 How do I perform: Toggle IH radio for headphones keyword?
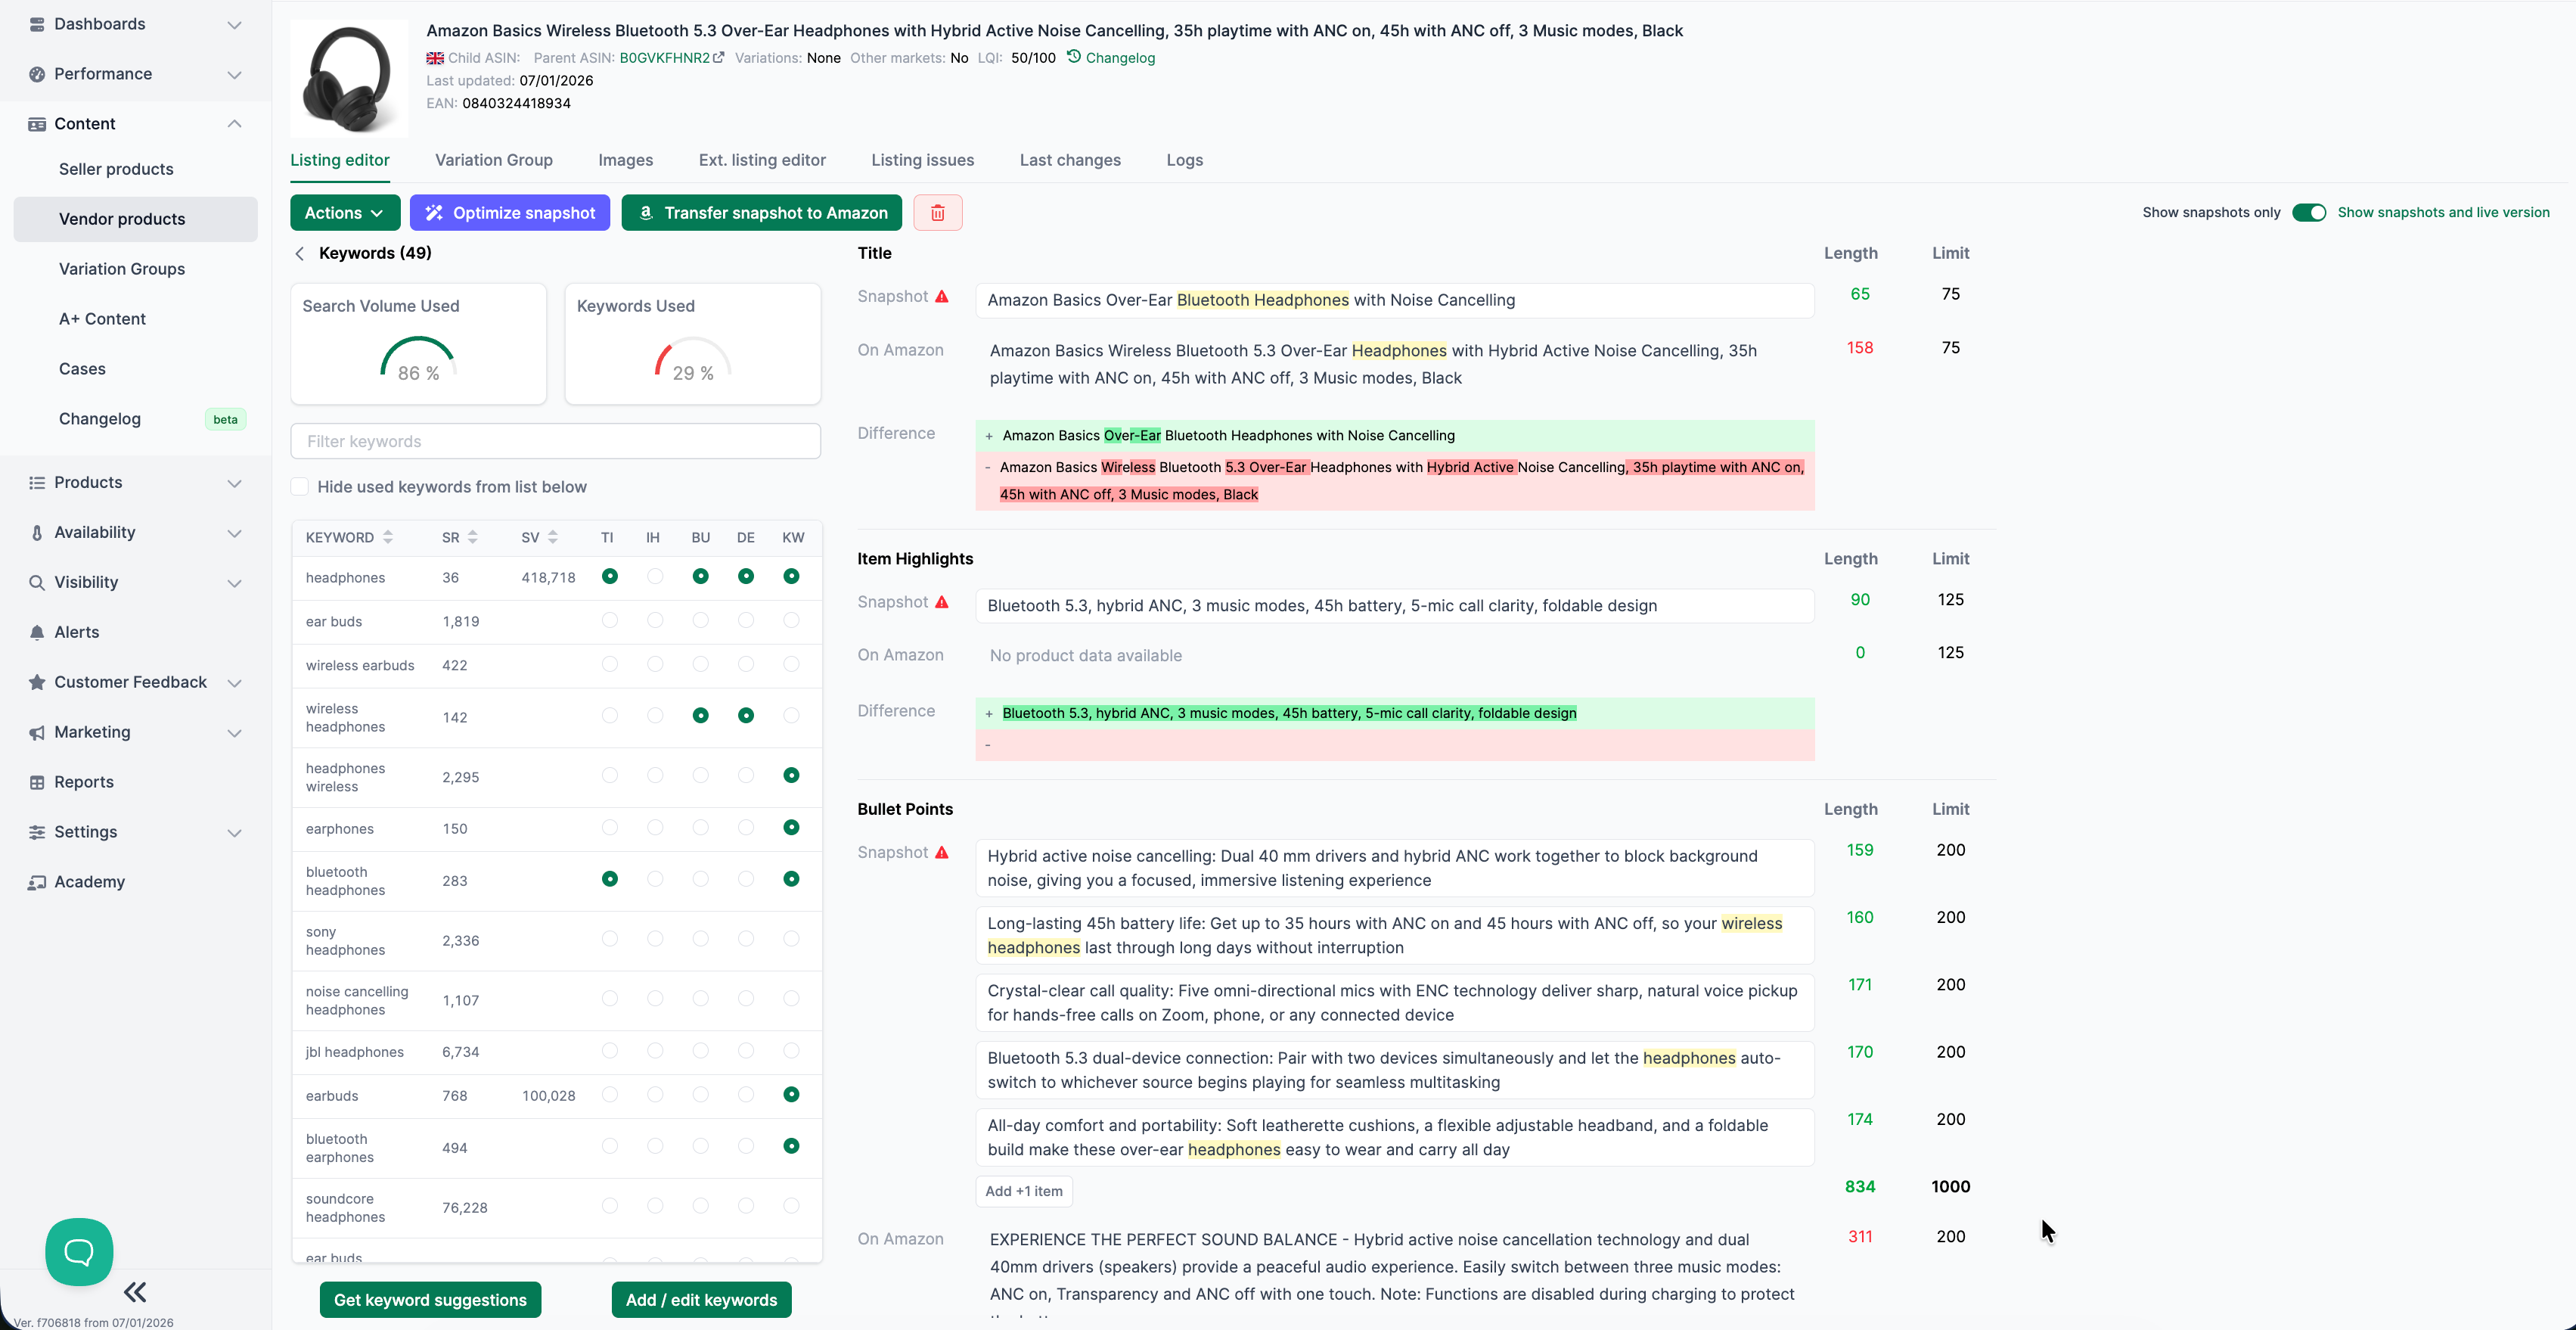(x=655, y=576)
